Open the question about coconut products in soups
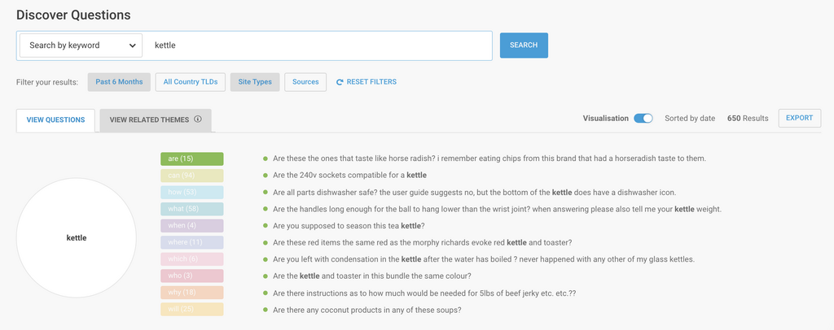 pos(367,310)
